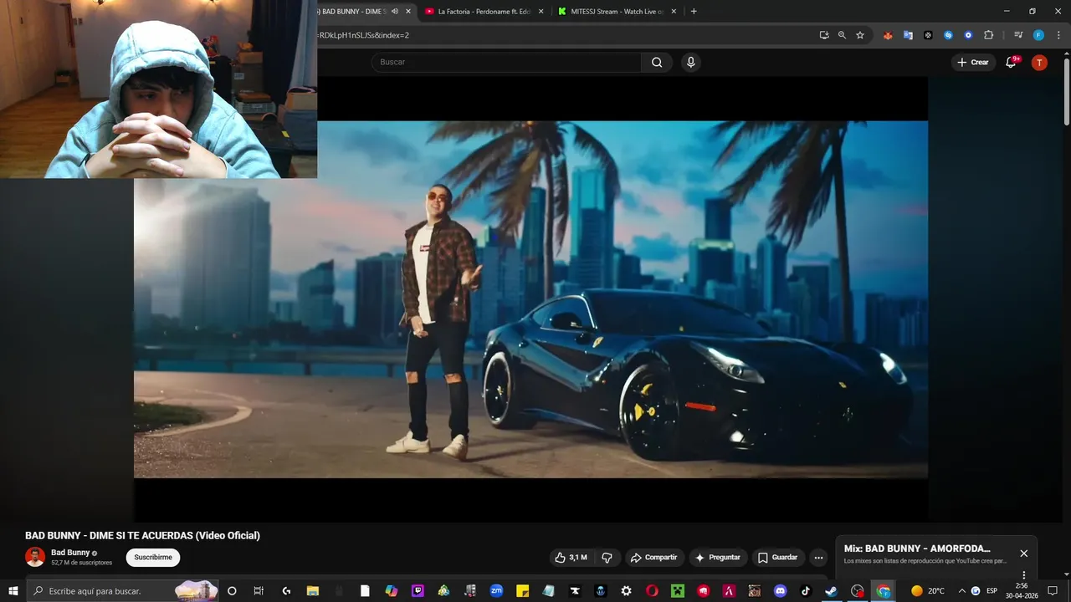Like the Bad Bunny video
The width and height of the screenshot is (1071, 602).
click(x=571, y=558)
